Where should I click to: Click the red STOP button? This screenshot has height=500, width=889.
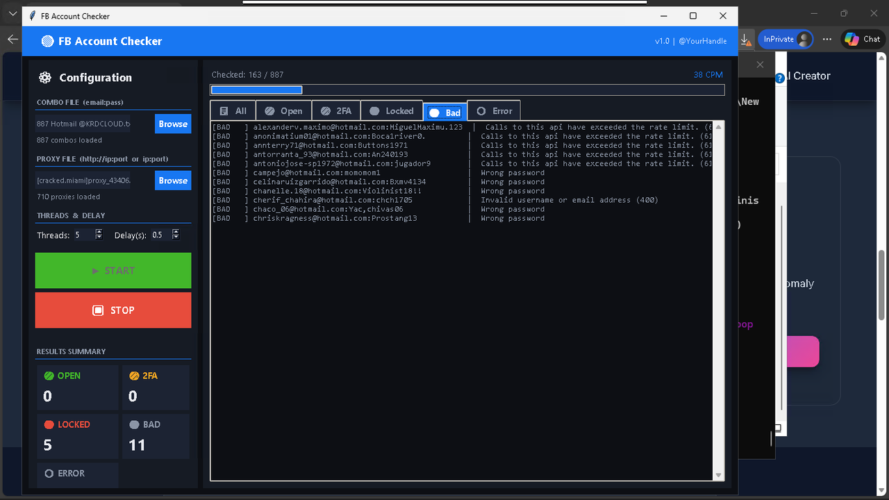113,310
